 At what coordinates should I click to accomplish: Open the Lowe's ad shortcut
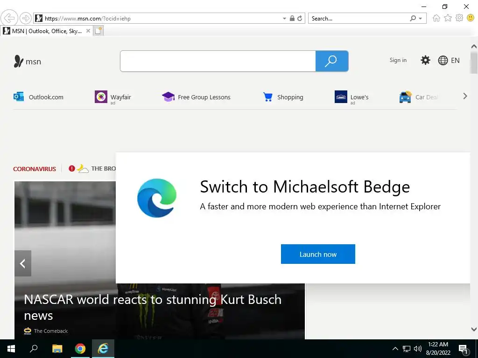351,97
